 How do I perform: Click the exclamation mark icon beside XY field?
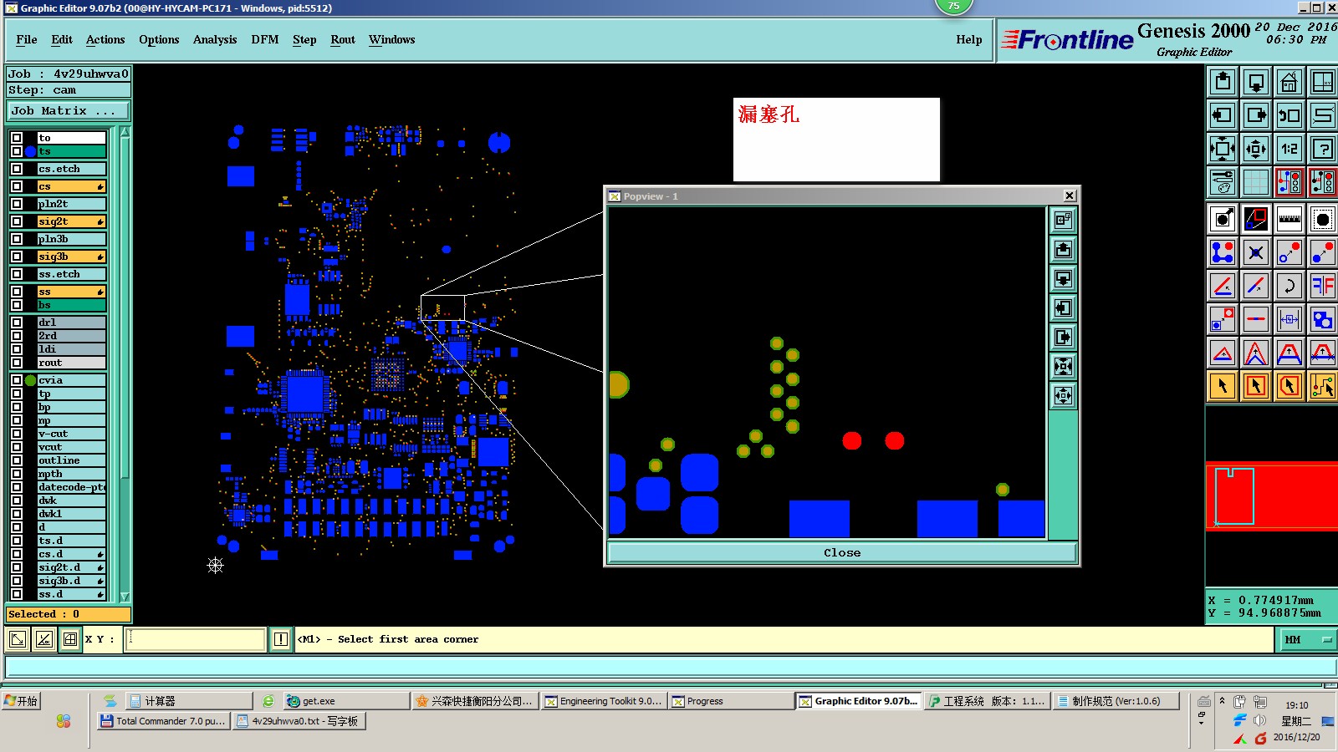280,639
